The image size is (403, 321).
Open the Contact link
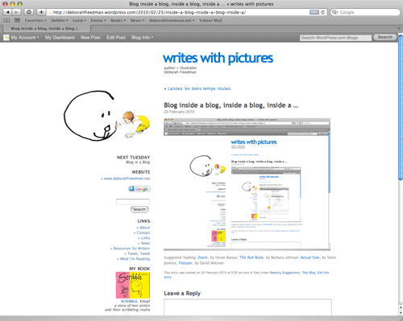143,233
